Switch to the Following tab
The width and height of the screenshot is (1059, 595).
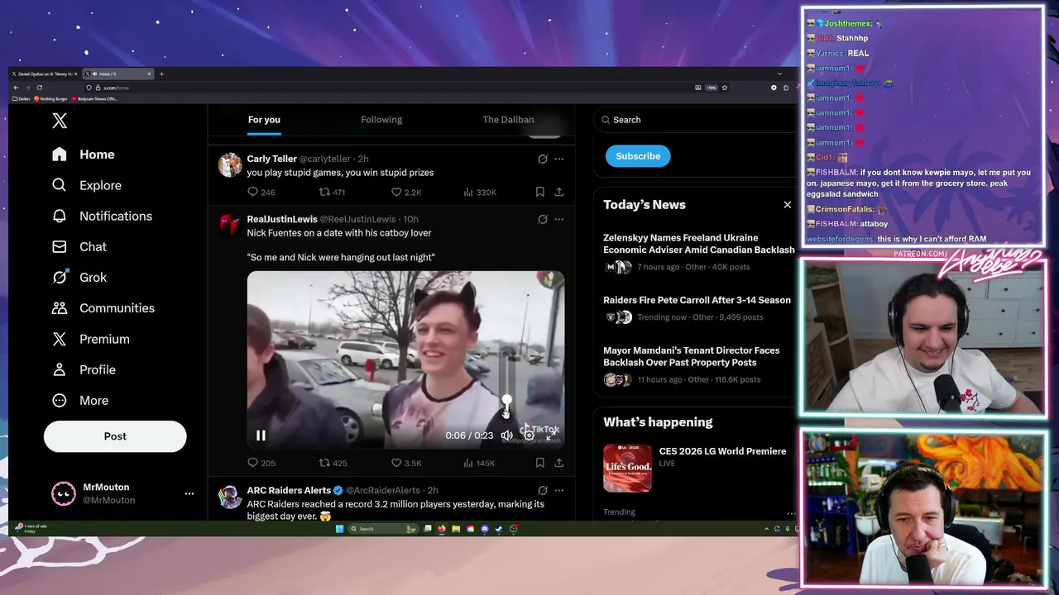click(381, 120)
